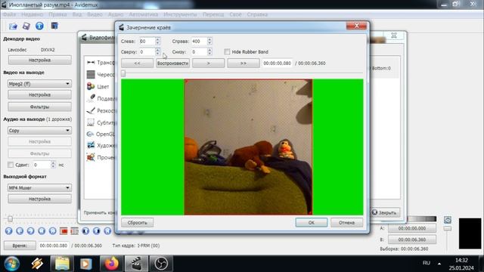Click the Windows Start orb
Viewport: 484px width, 272px height.
pyautogui.click(x=12, y=264)
